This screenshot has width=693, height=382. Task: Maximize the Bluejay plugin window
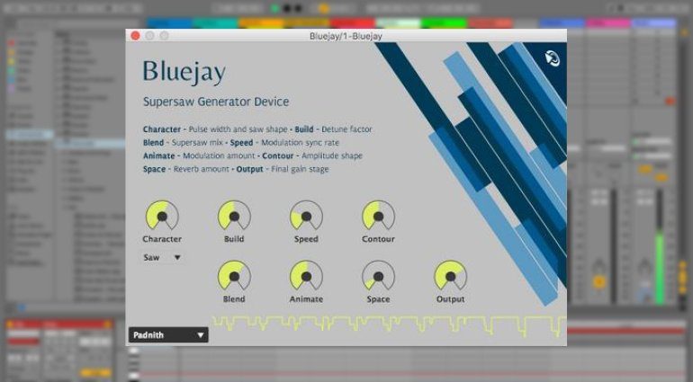pos(165,36)
